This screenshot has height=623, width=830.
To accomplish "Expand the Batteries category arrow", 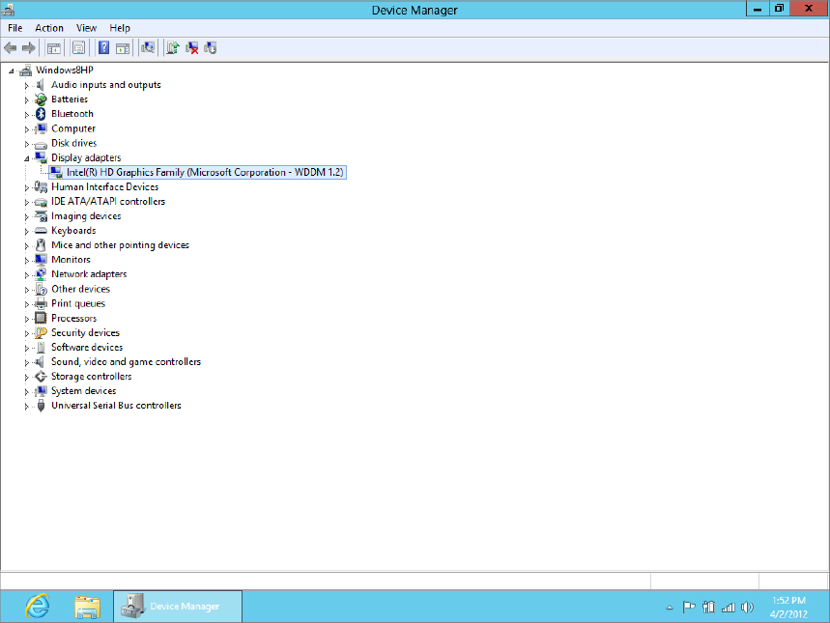I will [x=26, y=99].
